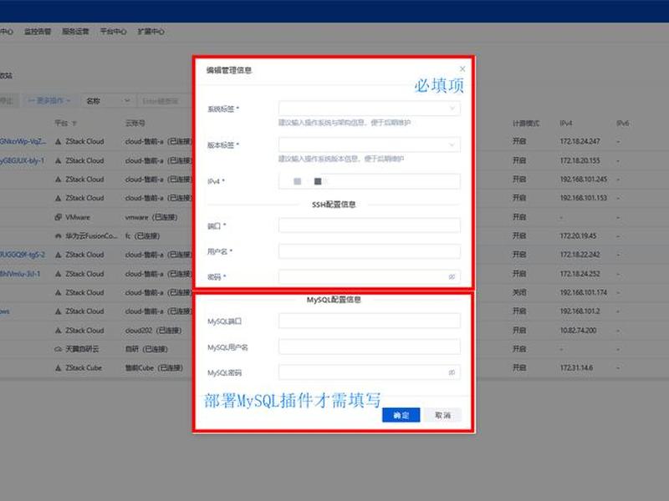Click the IPv4 table column header

(x=566, y=123)
